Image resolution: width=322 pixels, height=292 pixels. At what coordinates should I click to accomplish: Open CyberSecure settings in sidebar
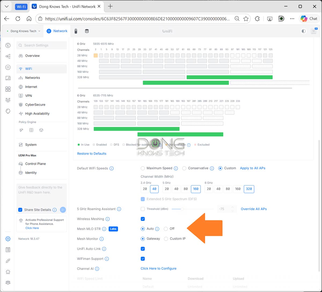coord(42,105)
